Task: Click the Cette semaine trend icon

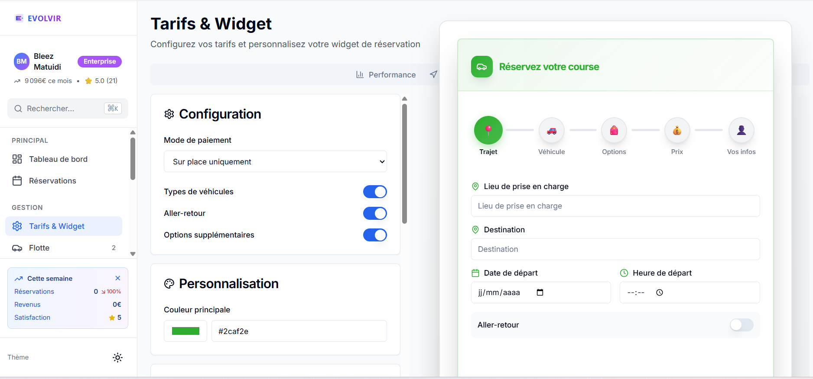Action: [x=19, y=279]
